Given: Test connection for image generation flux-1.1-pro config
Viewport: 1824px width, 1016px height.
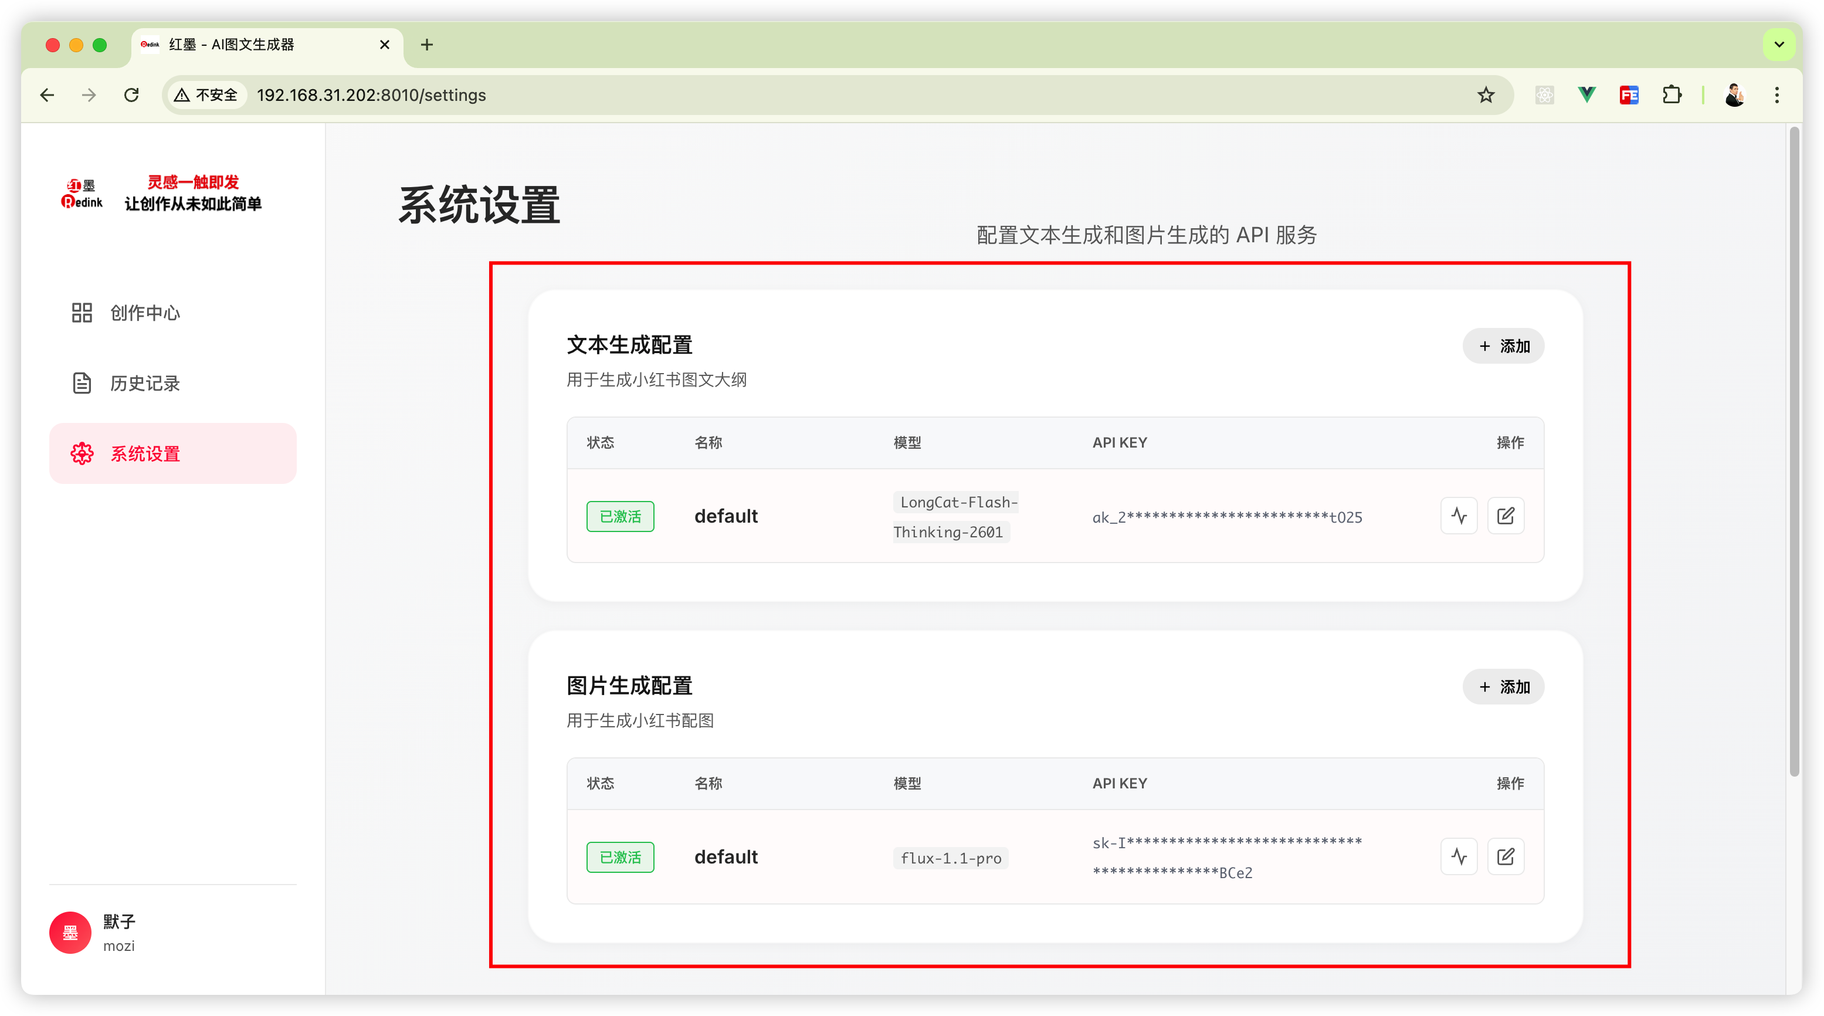Looking at the screenshot, I should point(1459,856).
